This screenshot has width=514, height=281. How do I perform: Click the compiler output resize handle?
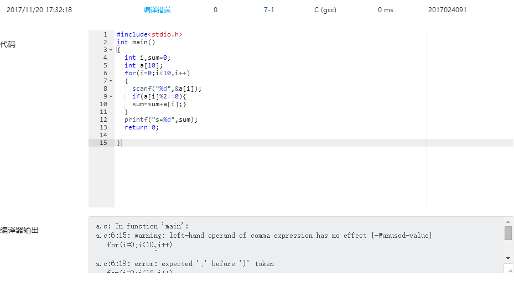pos(508,268)
